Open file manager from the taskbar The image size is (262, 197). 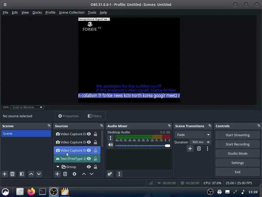(20, 192)
